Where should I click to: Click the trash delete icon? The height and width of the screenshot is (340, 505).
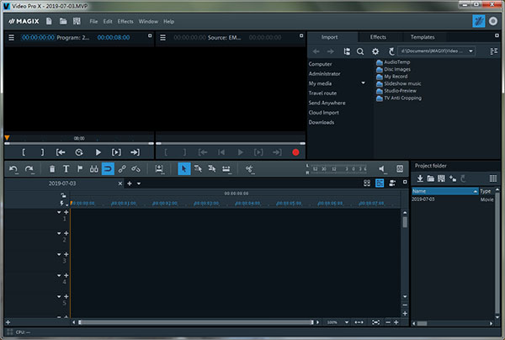coord(52,168)
